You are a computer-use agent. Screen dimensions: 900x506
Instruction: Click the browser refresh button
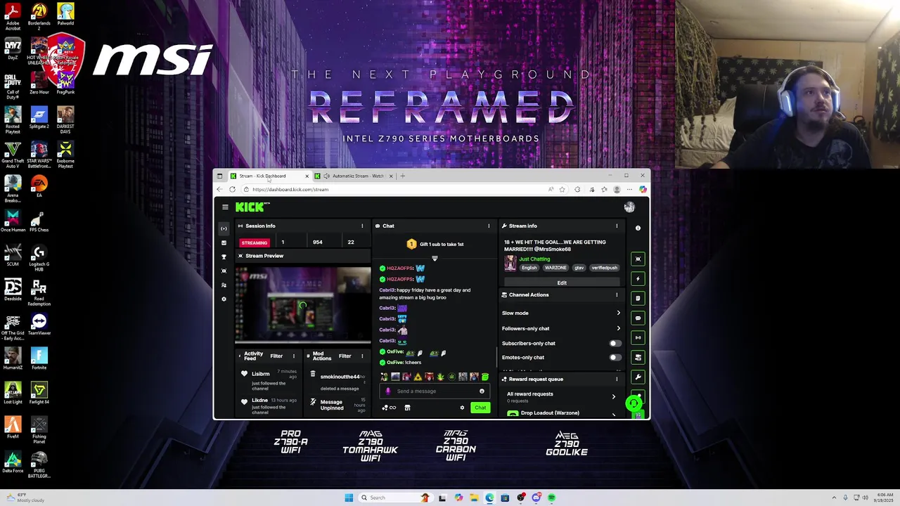click(x=232, y=189)
